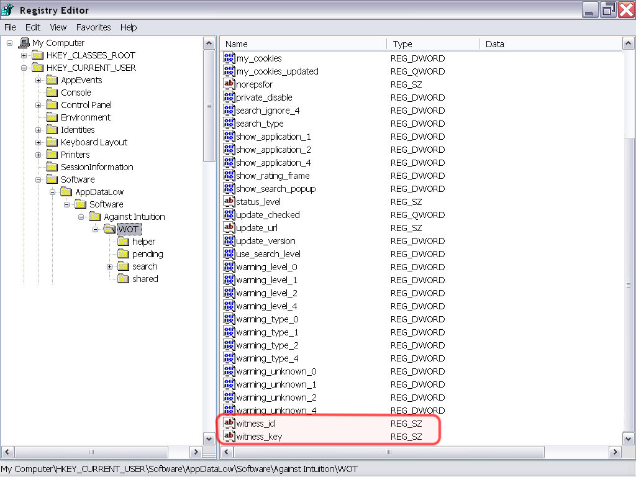The width and height of the screenshot is (636, 477).
Task: Click tree pane scroll right arrow
Action: (x=196, y=452)
